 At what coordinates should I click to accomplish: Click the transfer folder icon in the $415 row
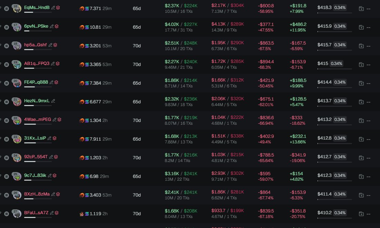tap(361, 64)
